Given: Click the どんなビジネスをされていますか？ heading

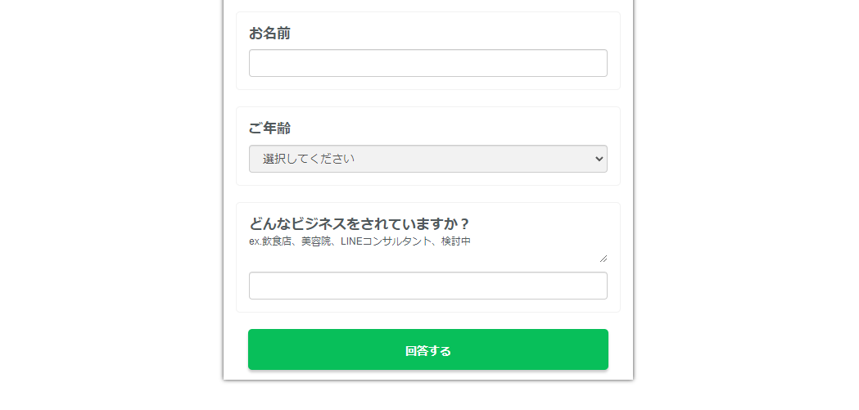Looking at the screenshot, I should point(359,224).
